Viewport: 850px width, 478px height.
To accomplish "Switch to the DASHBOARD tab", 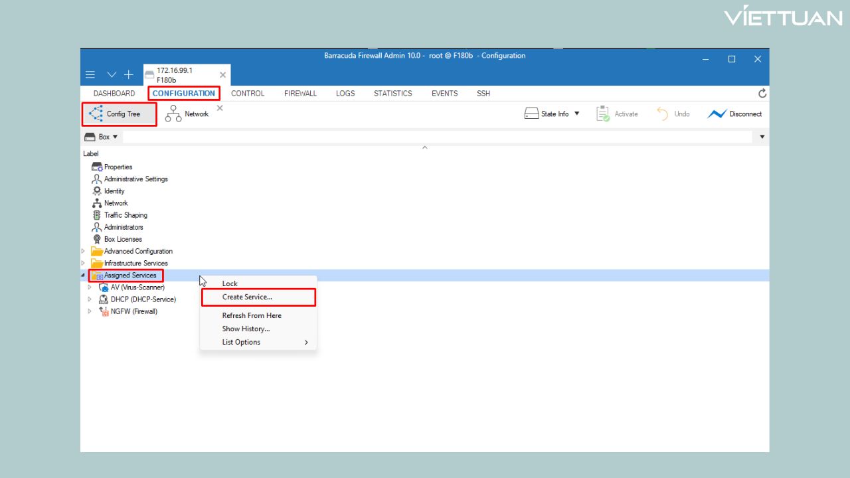I will (x=114, y=94).
